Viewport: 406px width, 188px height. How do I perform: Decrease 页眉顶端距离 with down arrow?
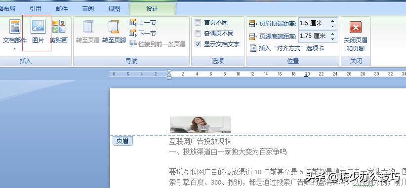333,26
